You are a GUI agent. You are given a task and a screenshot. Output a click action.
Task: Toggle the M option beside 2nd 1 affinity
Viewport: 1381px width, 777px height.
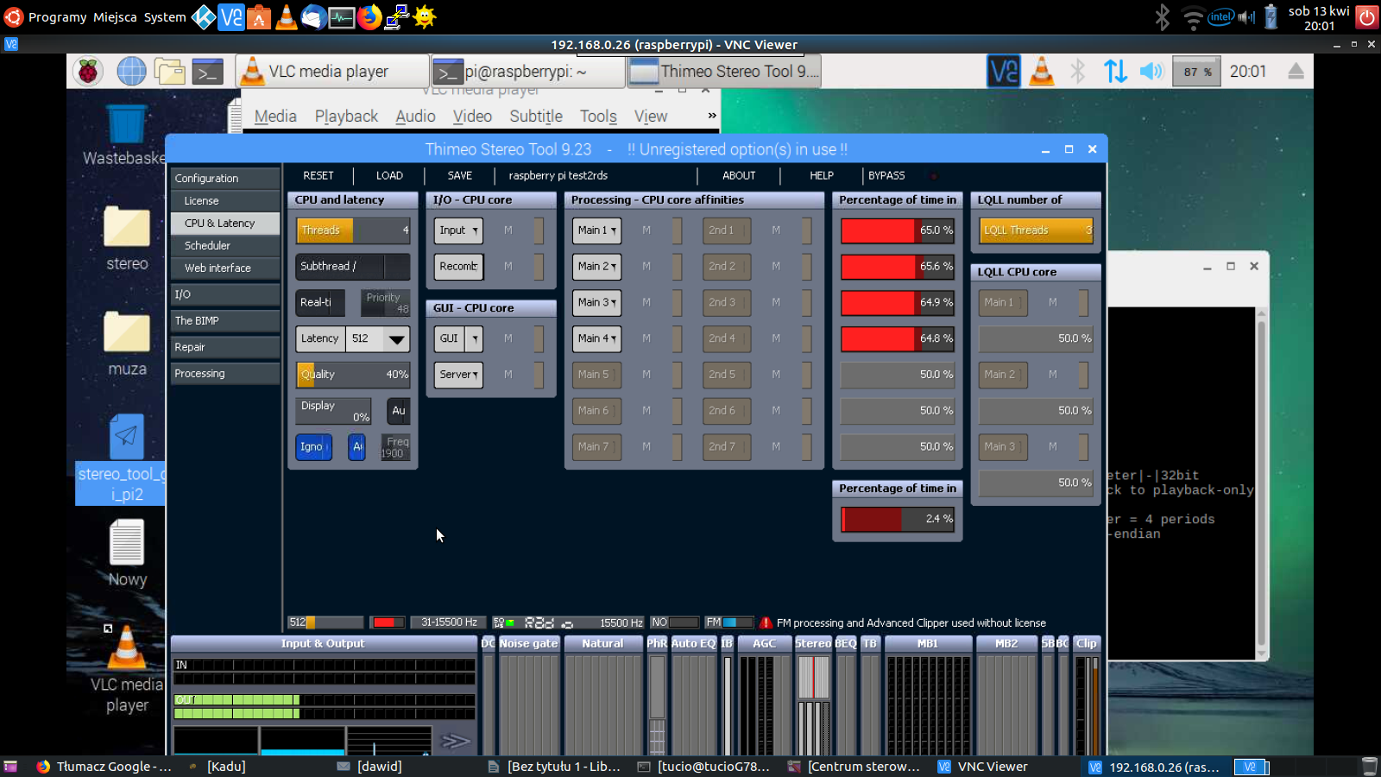776,231
